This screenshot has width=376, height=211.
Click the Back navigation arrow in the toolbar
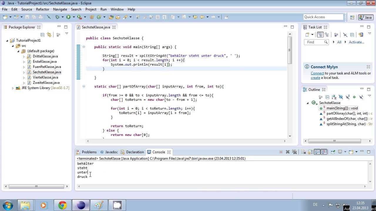tap(202, 17)
